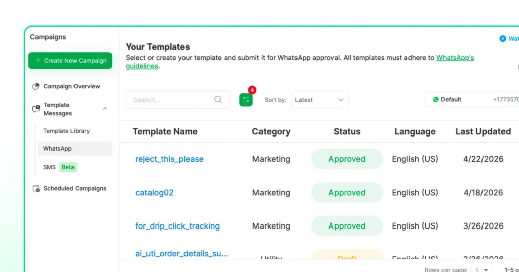Click the Template Name column header
The width and height of the screenshot is (519, 272).
click(x=165, y=132)
